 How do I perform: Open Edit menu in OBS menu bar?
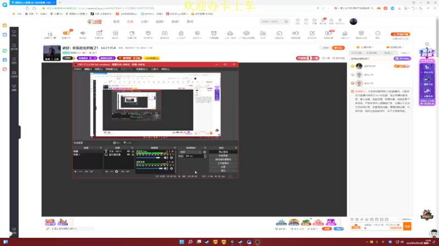(x=88, y=69)
